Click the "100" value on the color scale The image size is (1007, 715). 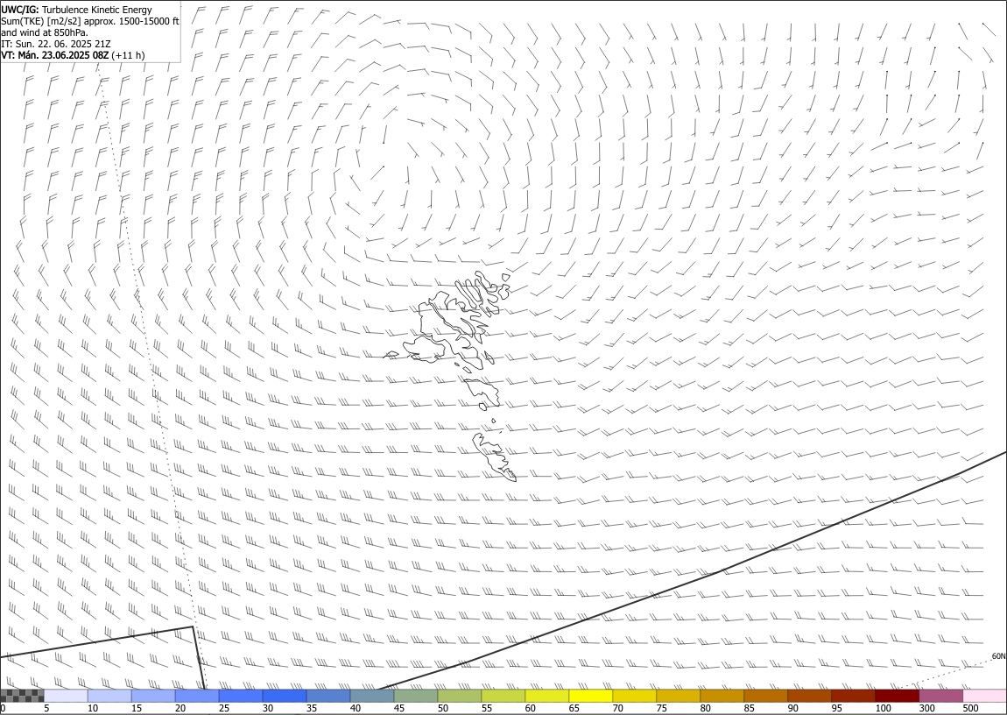click(883, 708)
